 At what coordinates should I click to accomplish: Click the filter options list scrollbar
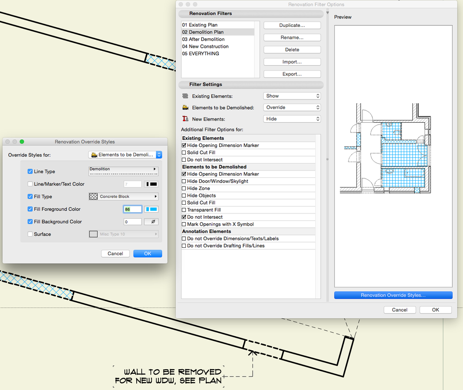318,216
